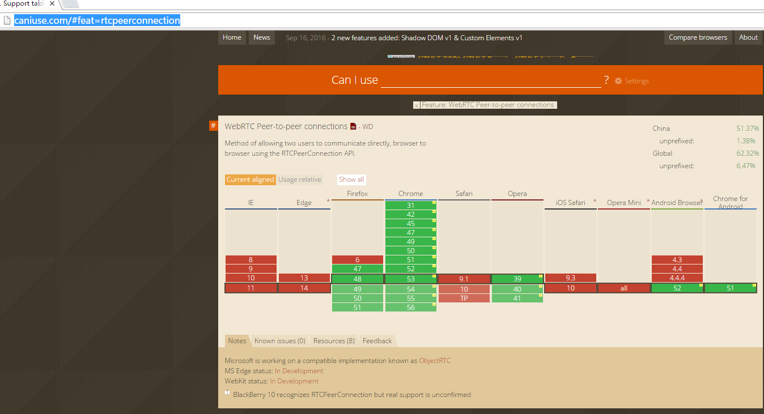This screenshot has width=764, height=414.
Task: Click Opera version 41 cell
Action: point(517,298)
